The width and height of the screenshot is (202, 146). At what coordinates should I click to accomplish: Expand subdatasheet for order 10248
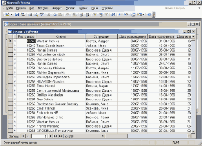pos(15,41)
